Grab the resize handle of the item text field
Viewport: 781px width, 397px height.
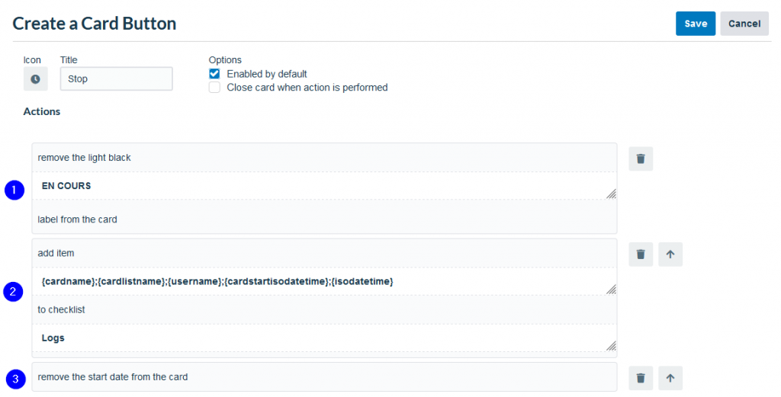pos(611,290)
